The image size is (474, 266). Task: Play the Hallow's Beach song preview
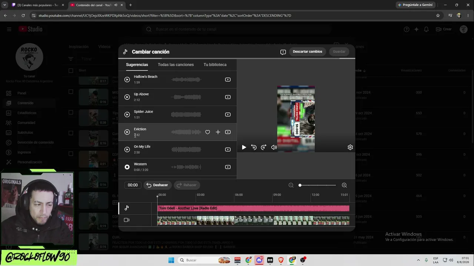[x=127, y=79]
